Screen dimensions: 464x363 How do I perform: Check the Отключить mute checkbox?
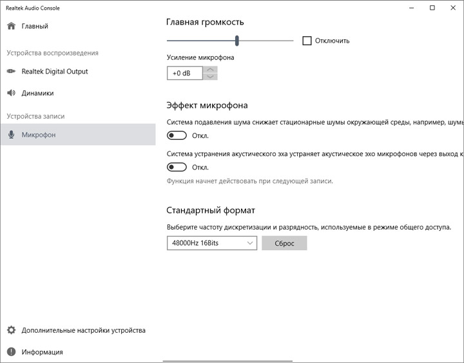point(307,41)
